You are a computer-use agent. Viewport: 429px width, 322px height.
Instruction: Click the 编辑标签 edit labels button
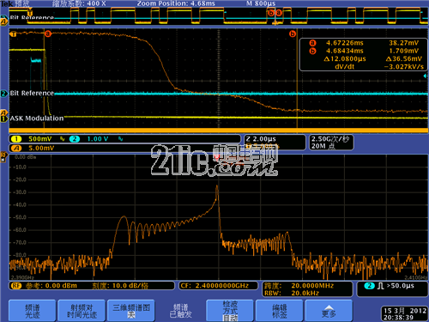coord(280,311)
